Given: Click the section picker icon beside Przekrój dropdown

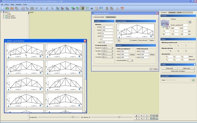Looking at the screenshot, I should coord(190,22).
